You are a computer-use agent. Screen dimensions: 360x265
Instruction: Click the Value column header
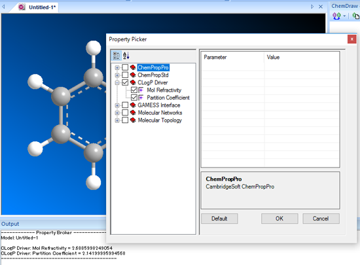tap(302, 57)
